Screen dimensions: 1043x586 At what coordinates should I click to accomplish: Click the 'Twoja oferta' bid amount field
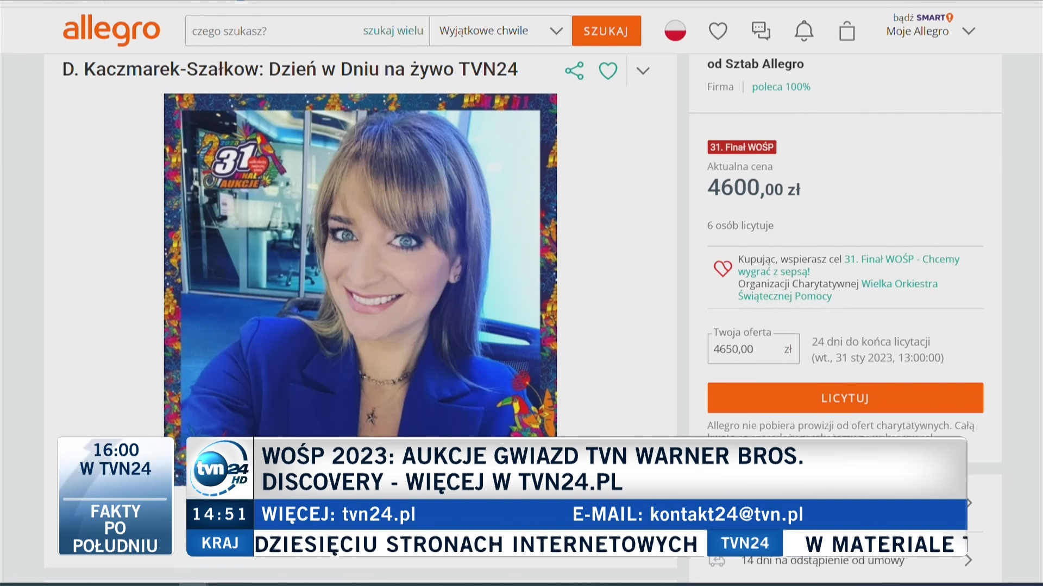click(753, 349)
